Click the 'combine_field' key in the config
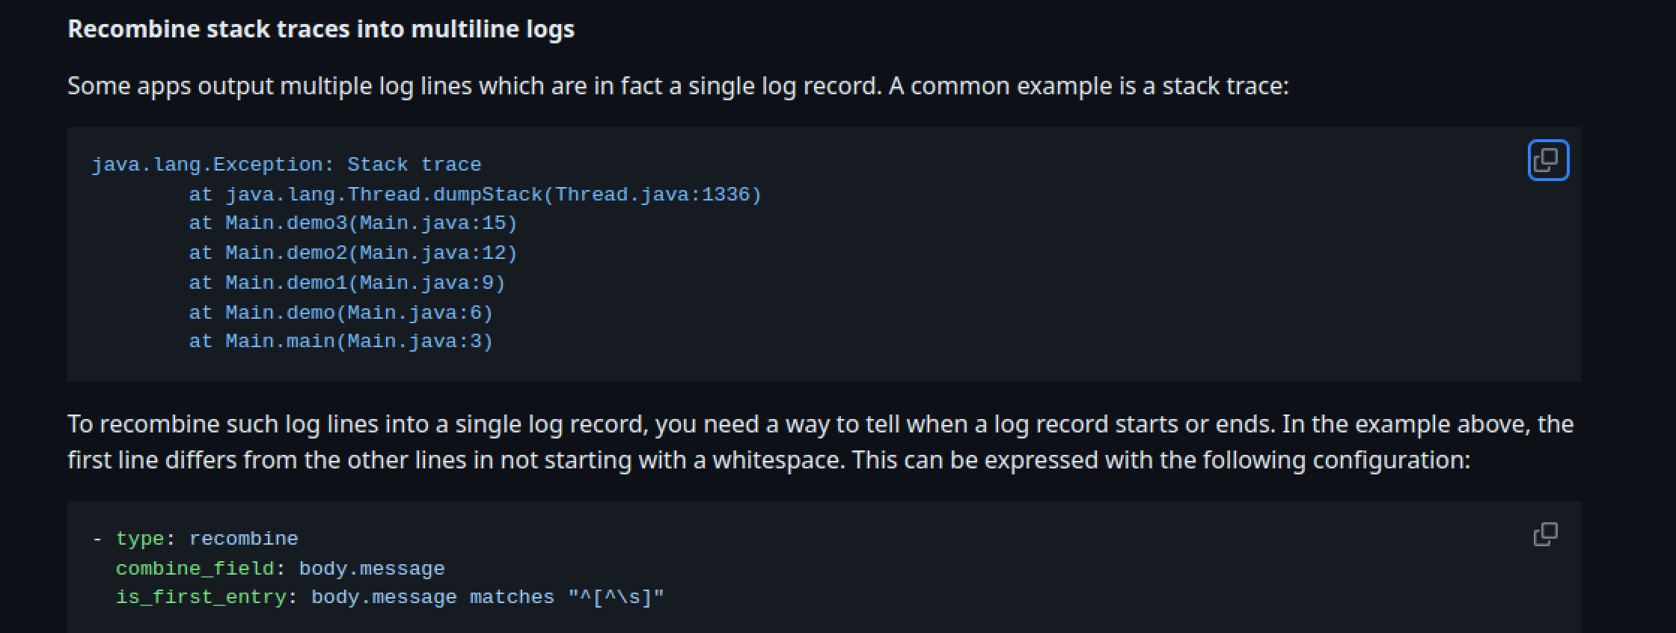 [x=195, y=568]
